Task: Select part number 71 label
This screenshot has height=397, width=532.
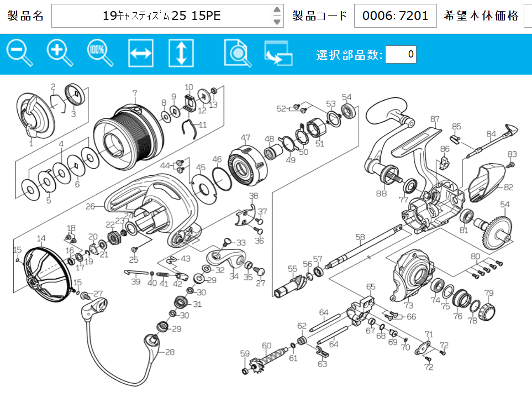Action: pos(429,334)
